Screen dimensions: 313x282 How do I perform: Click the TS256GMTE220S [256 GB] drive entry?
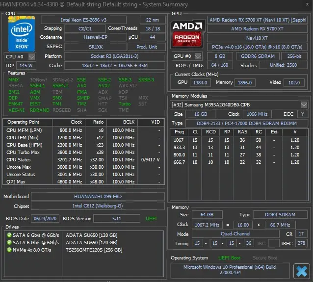(x=94, y=250)
